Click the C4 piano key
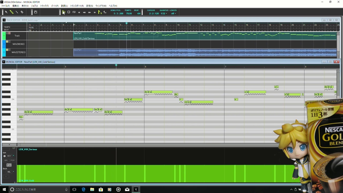The image size is (343, 193). tap(9, 99)
